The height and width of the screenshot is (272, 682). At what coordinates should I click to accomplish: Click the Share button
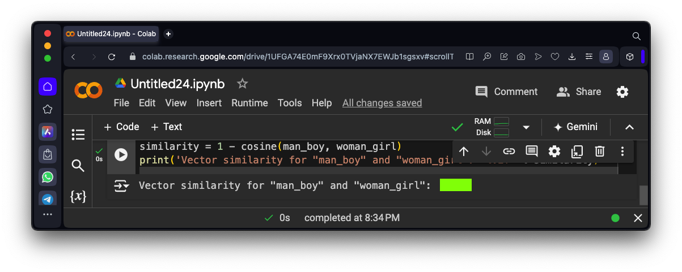579,92
